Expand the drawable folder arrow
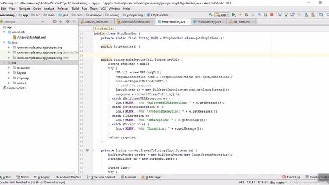 click(9, 68)
